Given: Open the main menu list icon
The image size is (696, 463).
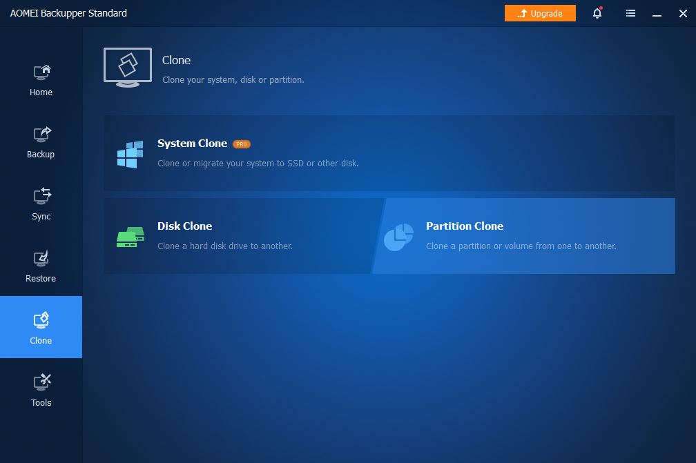Looking at the screenshot, I should [630, 13].
